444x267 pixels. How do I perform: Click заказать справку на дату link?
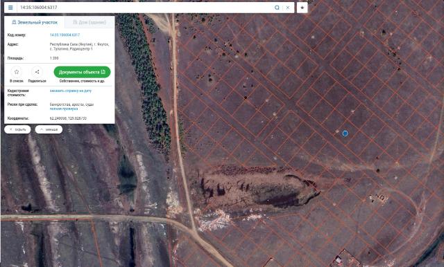click(x=71, y=91)
